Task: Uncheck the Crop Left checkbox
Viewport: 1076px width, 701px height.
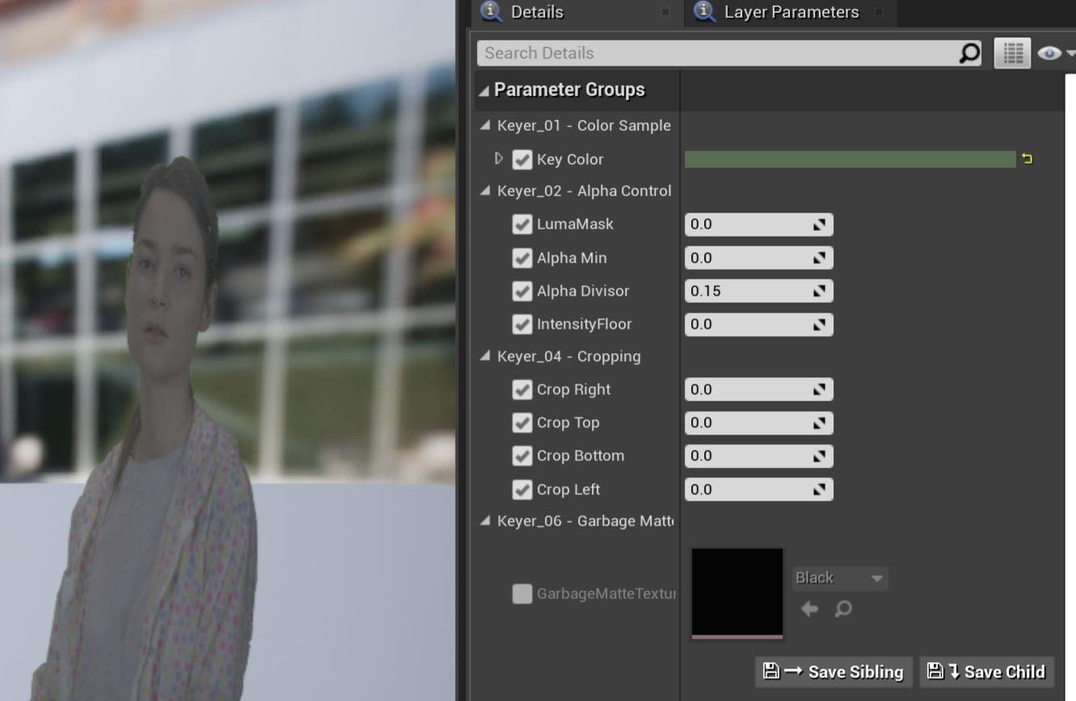Action: [522, 489]
